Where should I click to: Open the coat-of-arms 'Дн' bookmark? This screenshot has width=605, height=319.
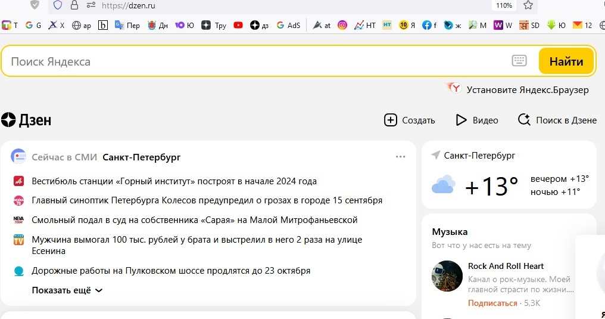pyautogui.click(x=157, y=25)
